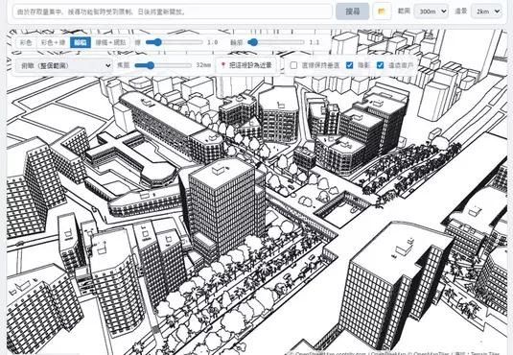Expand the 俯瞰 camera view dropdown

click(x=64, y=65)
